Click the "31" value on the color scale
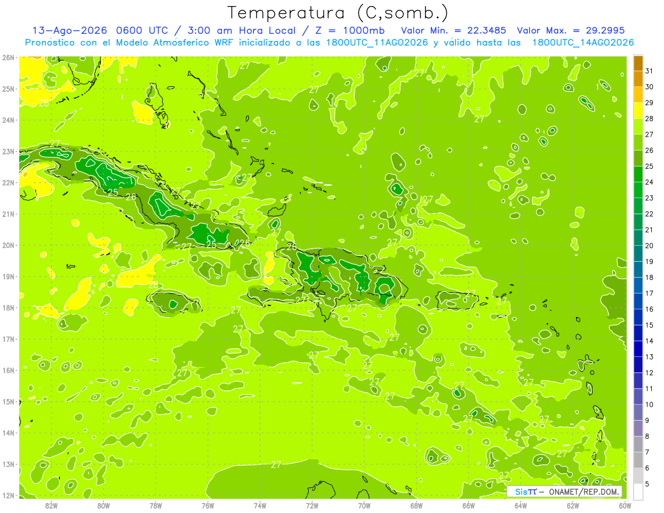664x513 pixels. (x=649, y=71)
